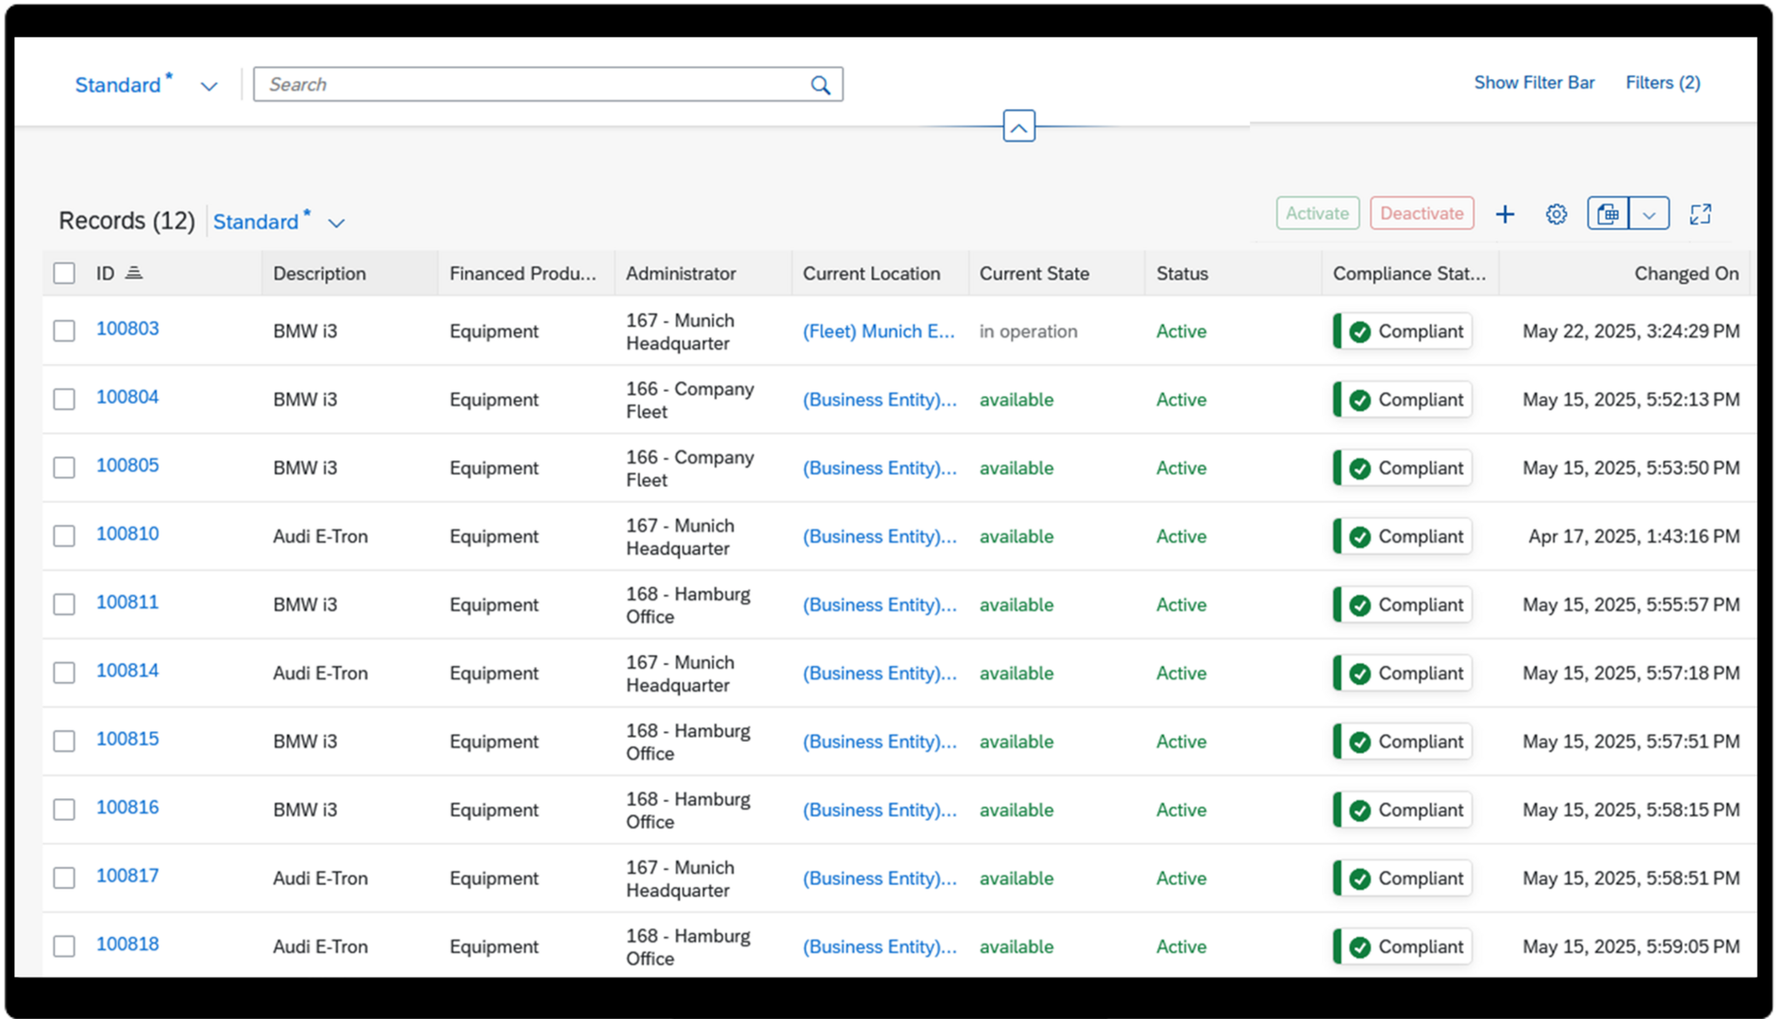This screenshot has height=1019, width=1784.
Task: Open table settings via the gear icon
Action: [1557, 214]
